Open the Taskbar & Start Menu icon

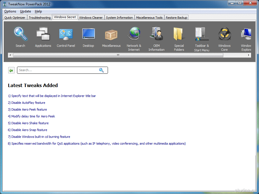pos(202,34)
